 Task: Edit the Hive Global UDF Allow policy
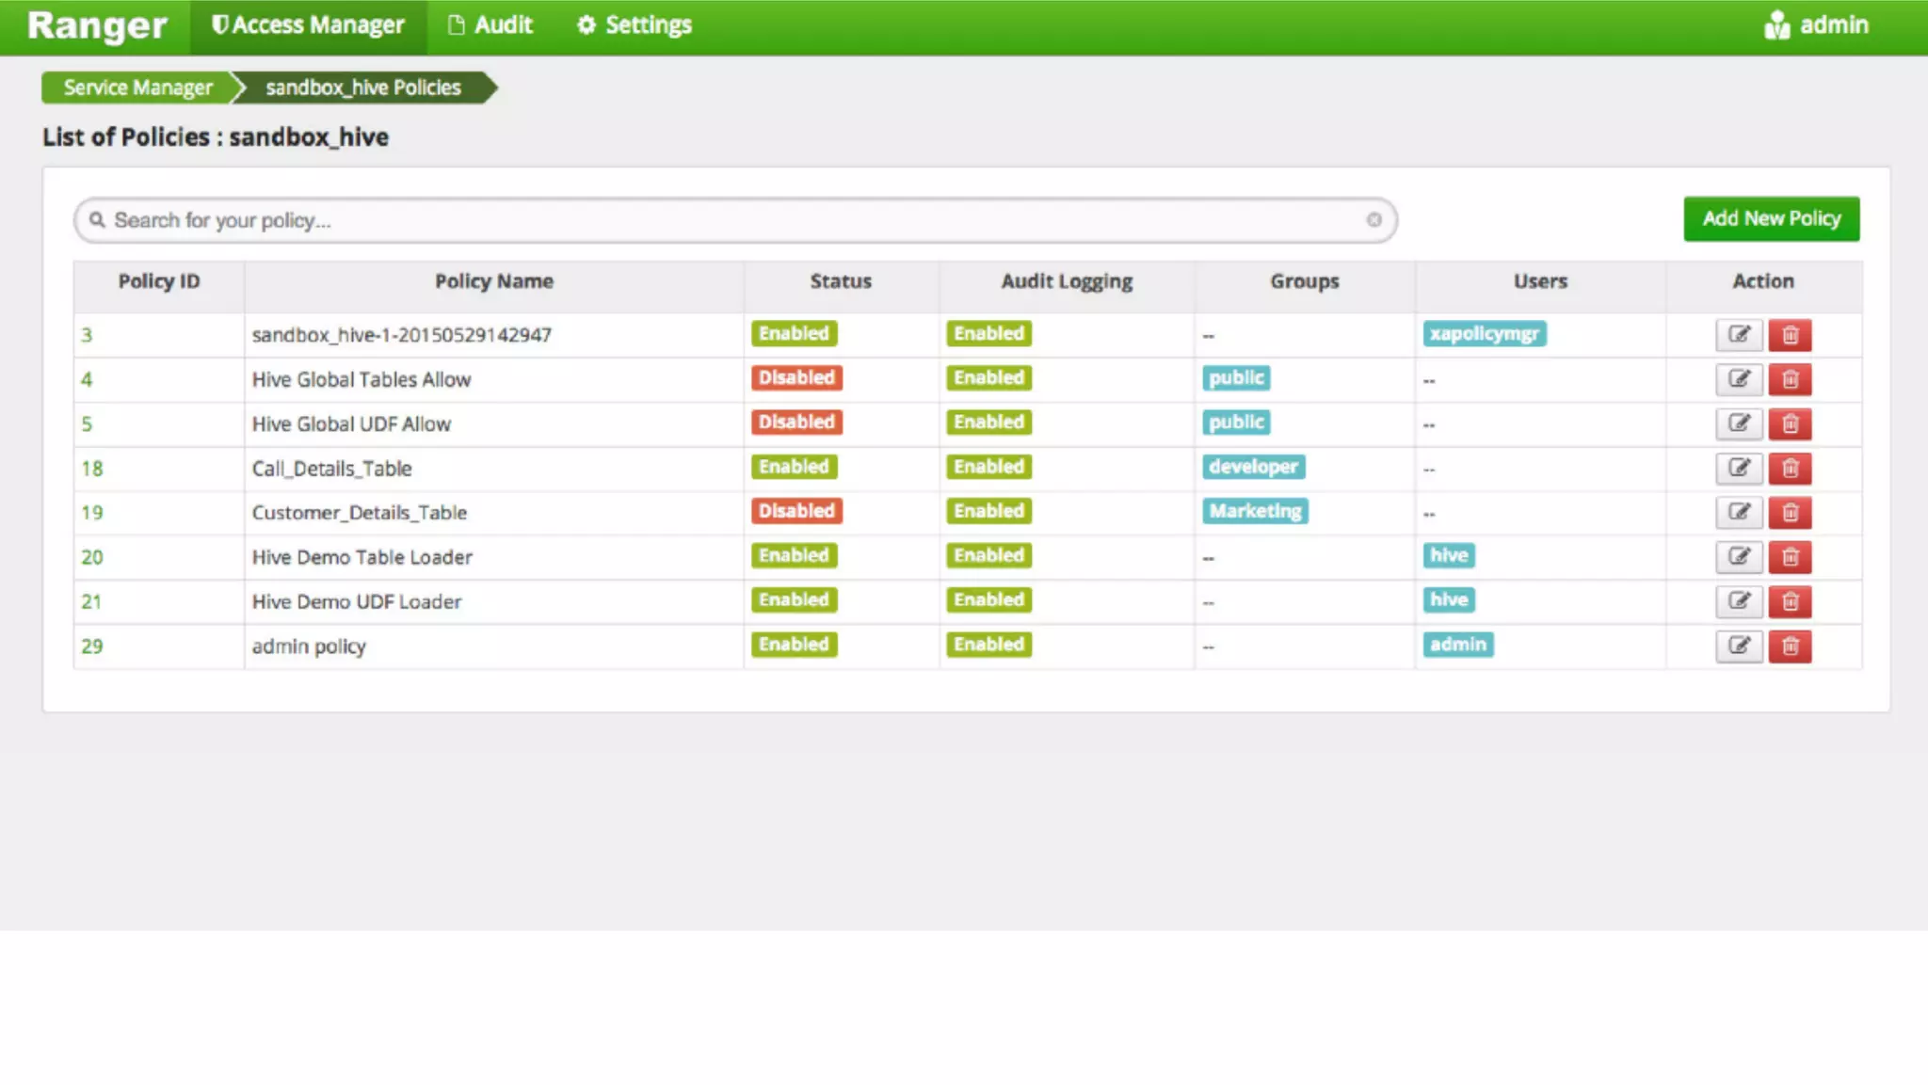click(1738, 423)
